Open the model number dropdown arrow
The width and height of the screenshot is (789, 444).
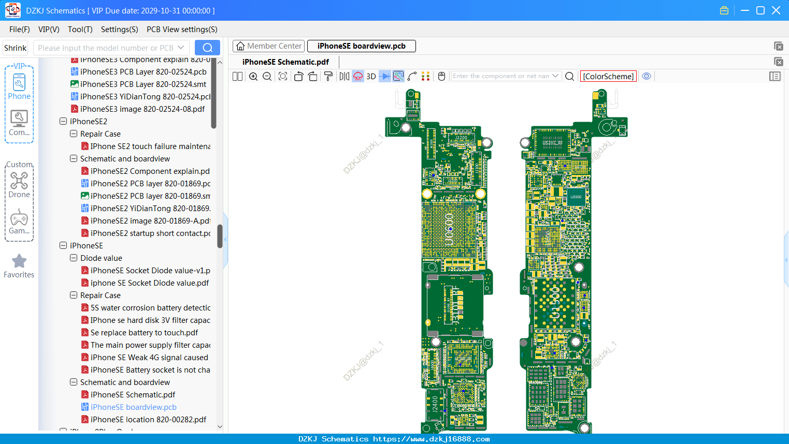pyautogui.click(x=181, y=48)
